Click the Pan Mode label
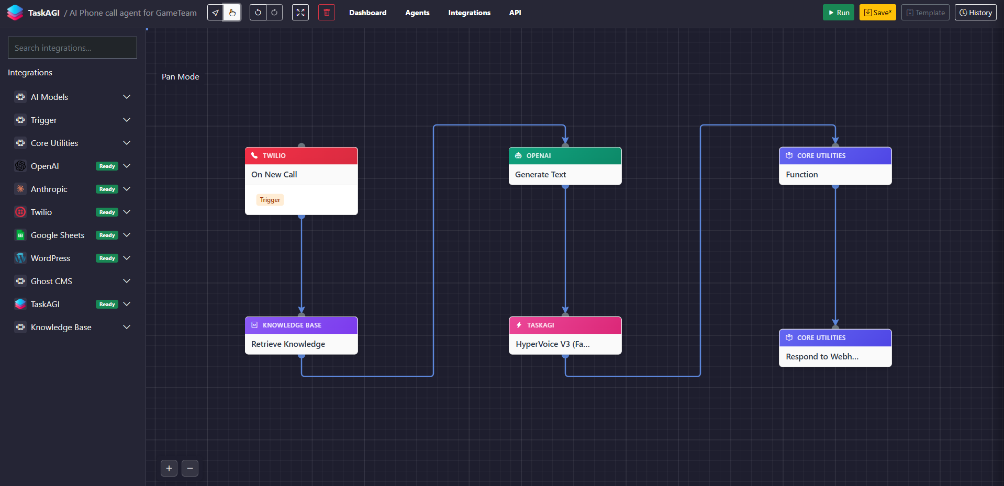 181,76
